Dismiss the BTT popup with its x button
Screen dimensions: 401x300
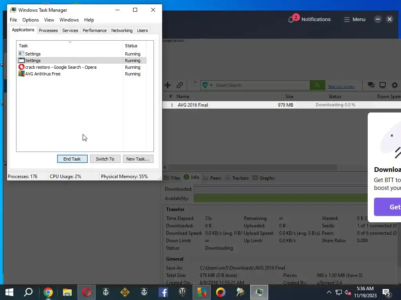pos(392,136)
